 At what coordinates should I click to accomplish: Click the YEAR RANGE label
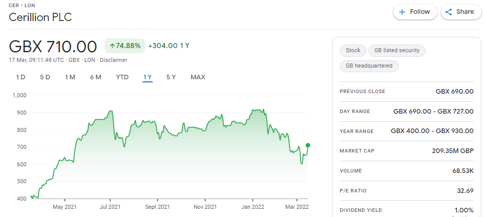point(357,132)
